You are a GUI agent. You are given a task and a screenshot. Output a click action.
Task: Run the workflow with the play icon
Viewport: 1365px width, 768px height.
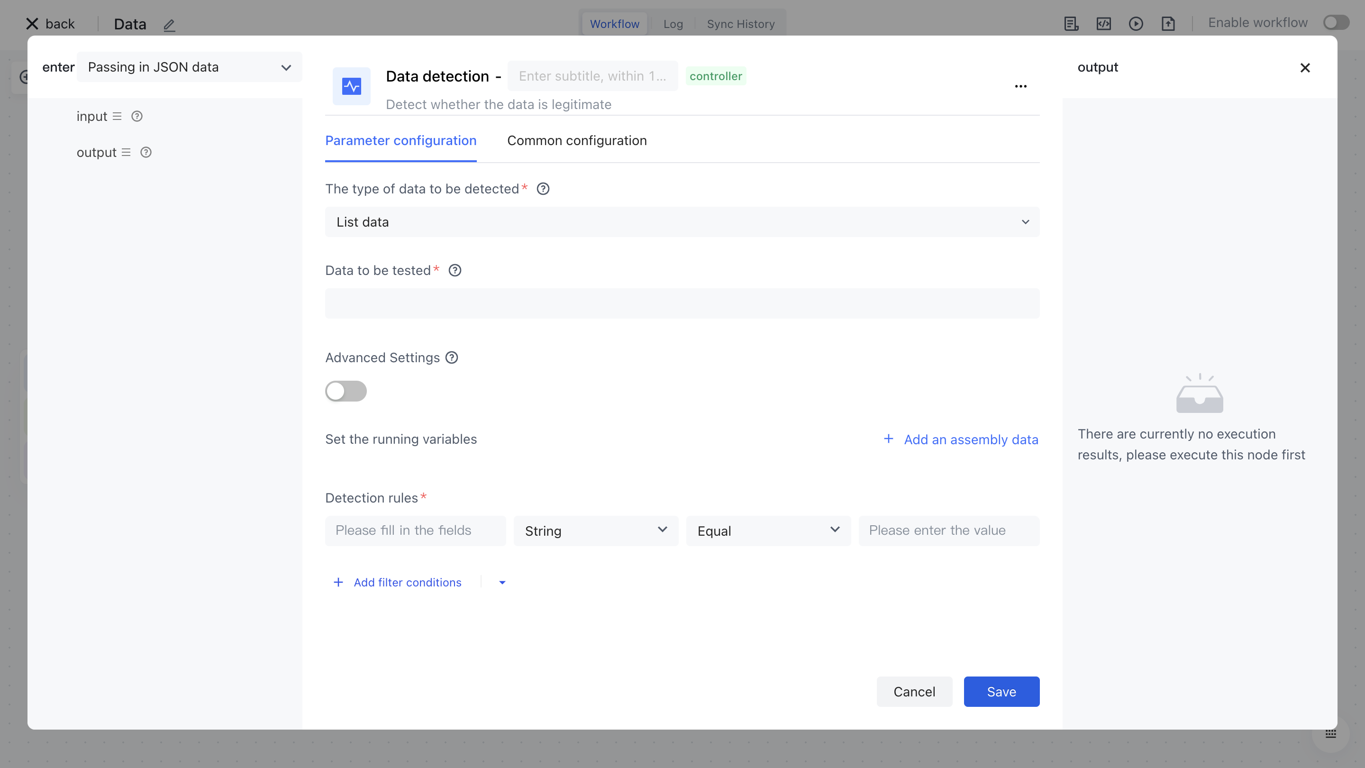click(1136, 23)
